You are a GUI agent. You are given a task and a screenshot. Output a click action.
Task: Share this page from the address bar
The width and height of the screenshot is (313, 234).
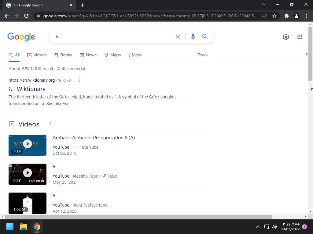tap(265, 16)
